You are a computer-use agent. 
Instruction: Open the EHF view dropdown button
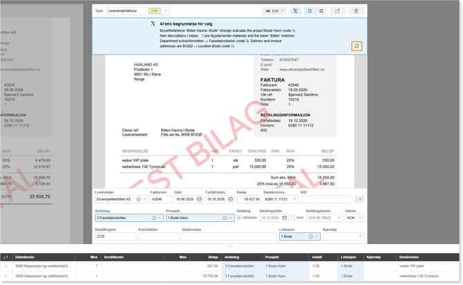tap(275, 11)
